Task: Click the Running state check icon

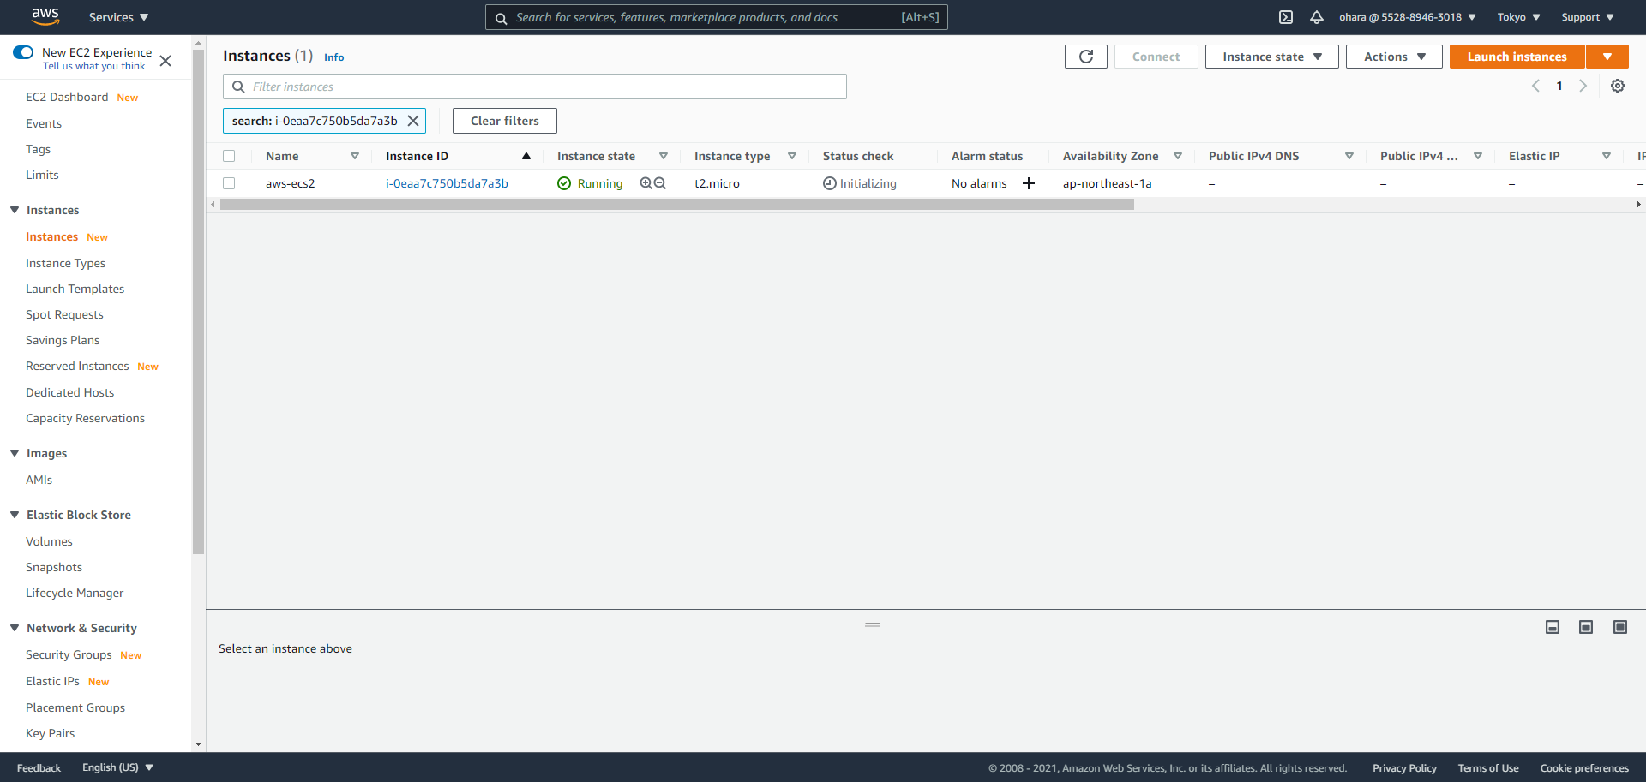Action: click(564, 183)
